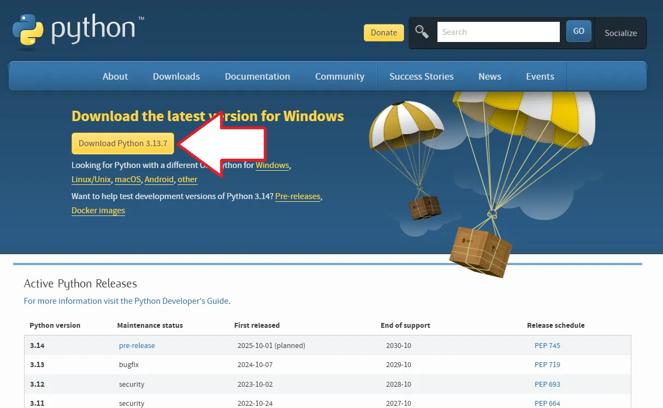
Task: Expand the Community navigation menu
Action: (340, 76)
